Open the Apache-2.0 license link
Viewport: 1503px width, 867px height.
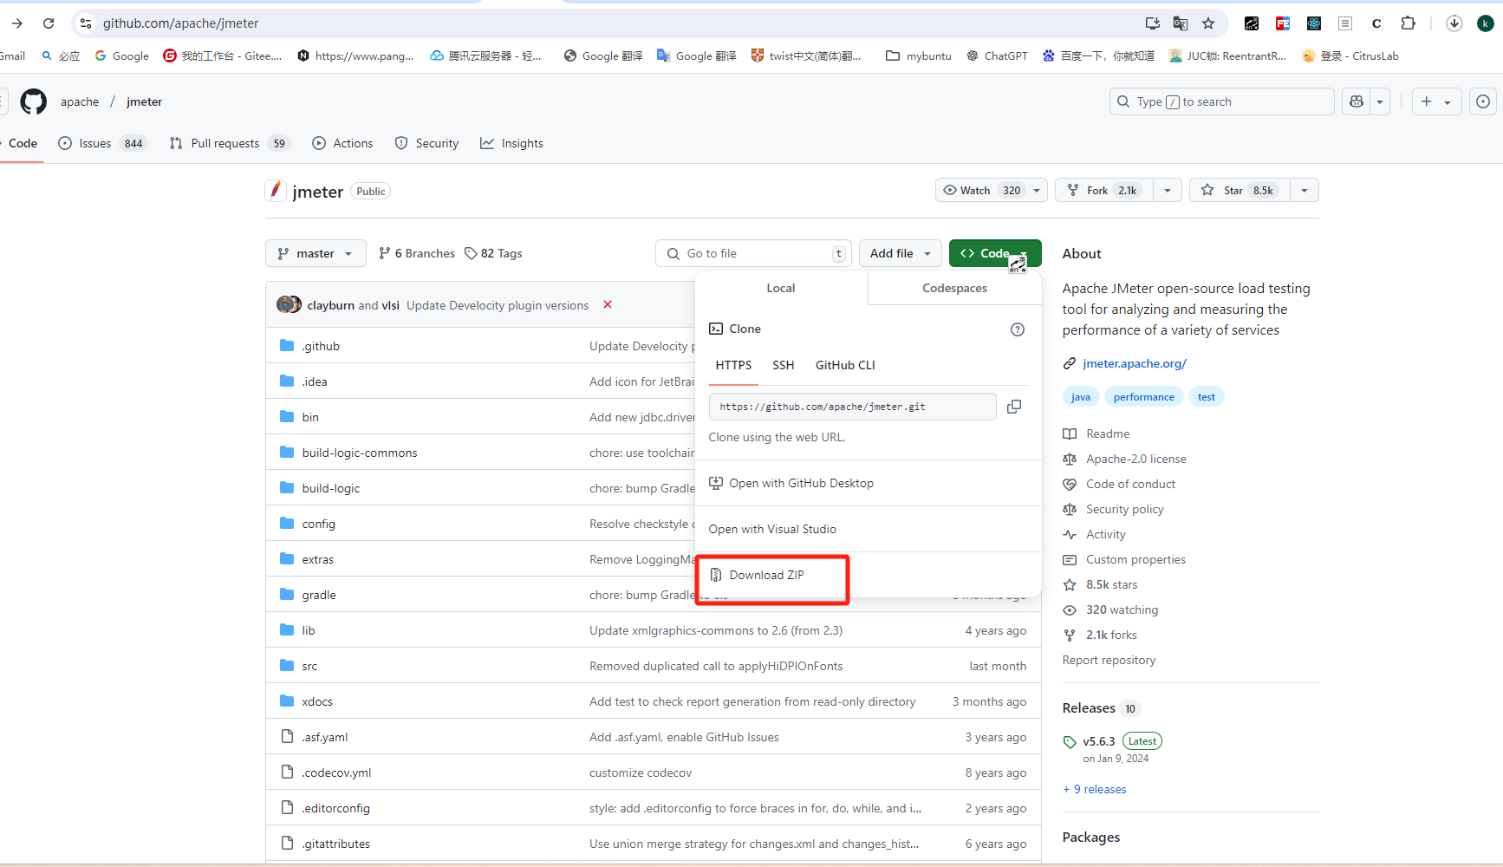tap(1136, 459)
